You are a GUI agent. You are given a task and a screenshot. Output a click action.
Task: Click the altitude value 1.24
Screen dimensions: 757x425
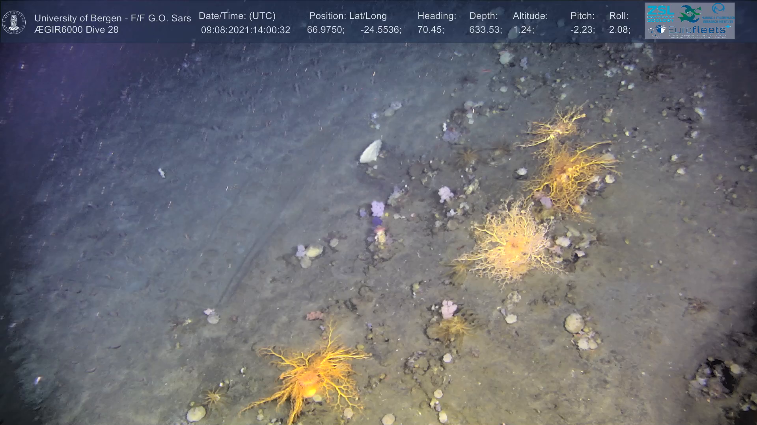point(523,30)
